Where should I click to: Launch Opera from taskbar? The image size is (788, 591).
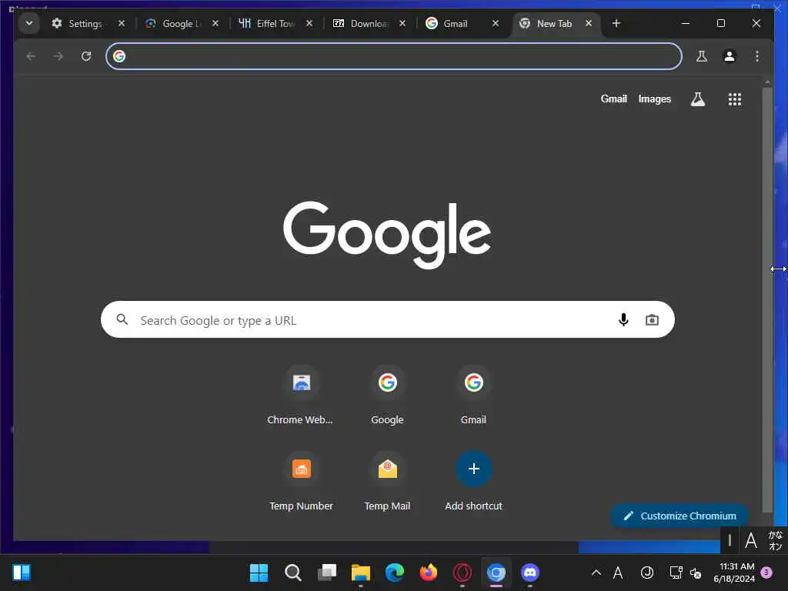point(462,573)
